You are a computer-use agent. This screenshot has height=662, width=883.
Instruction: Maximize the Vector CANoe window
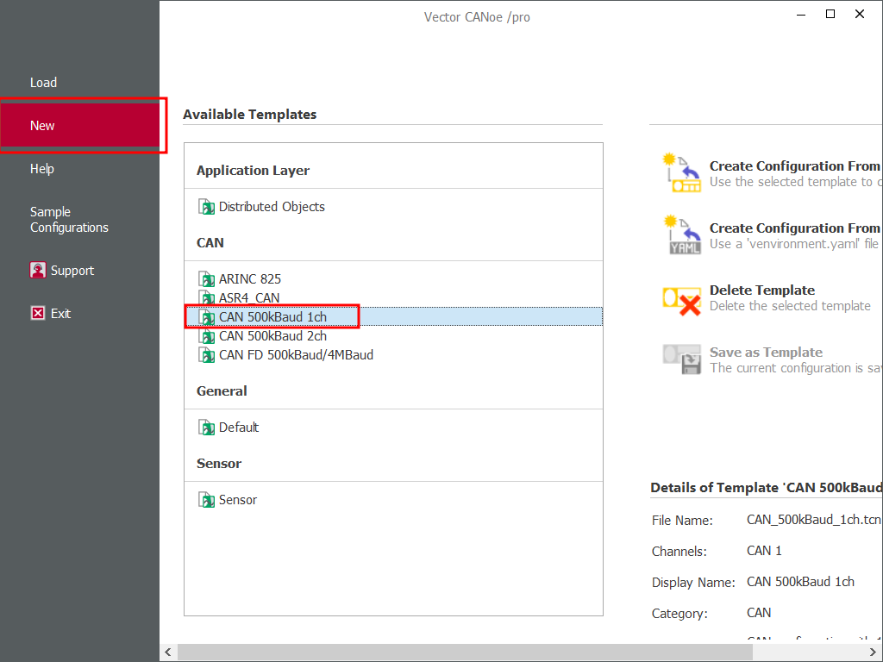pos(830,14)
